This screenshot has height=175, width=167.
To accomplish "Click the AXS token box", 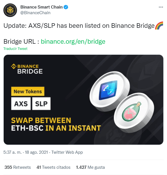I will 21,104.
